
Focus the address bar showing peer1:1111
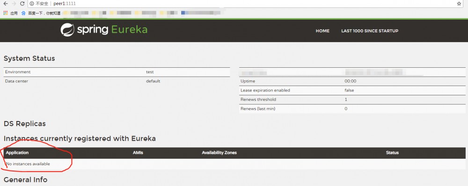pos(245,4)
